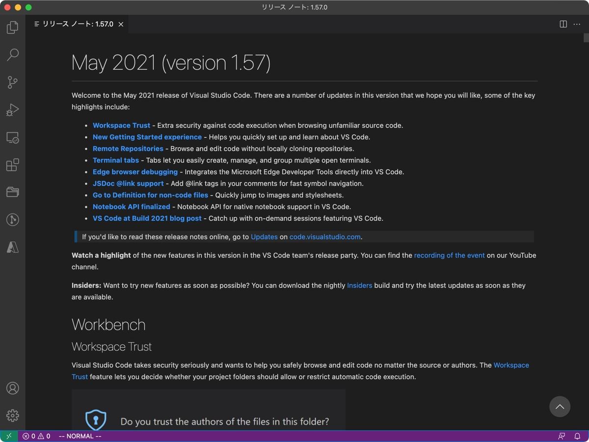Open the Workspace Trust highlight link
Screen dimensions: 589x442
click(121, 126)
